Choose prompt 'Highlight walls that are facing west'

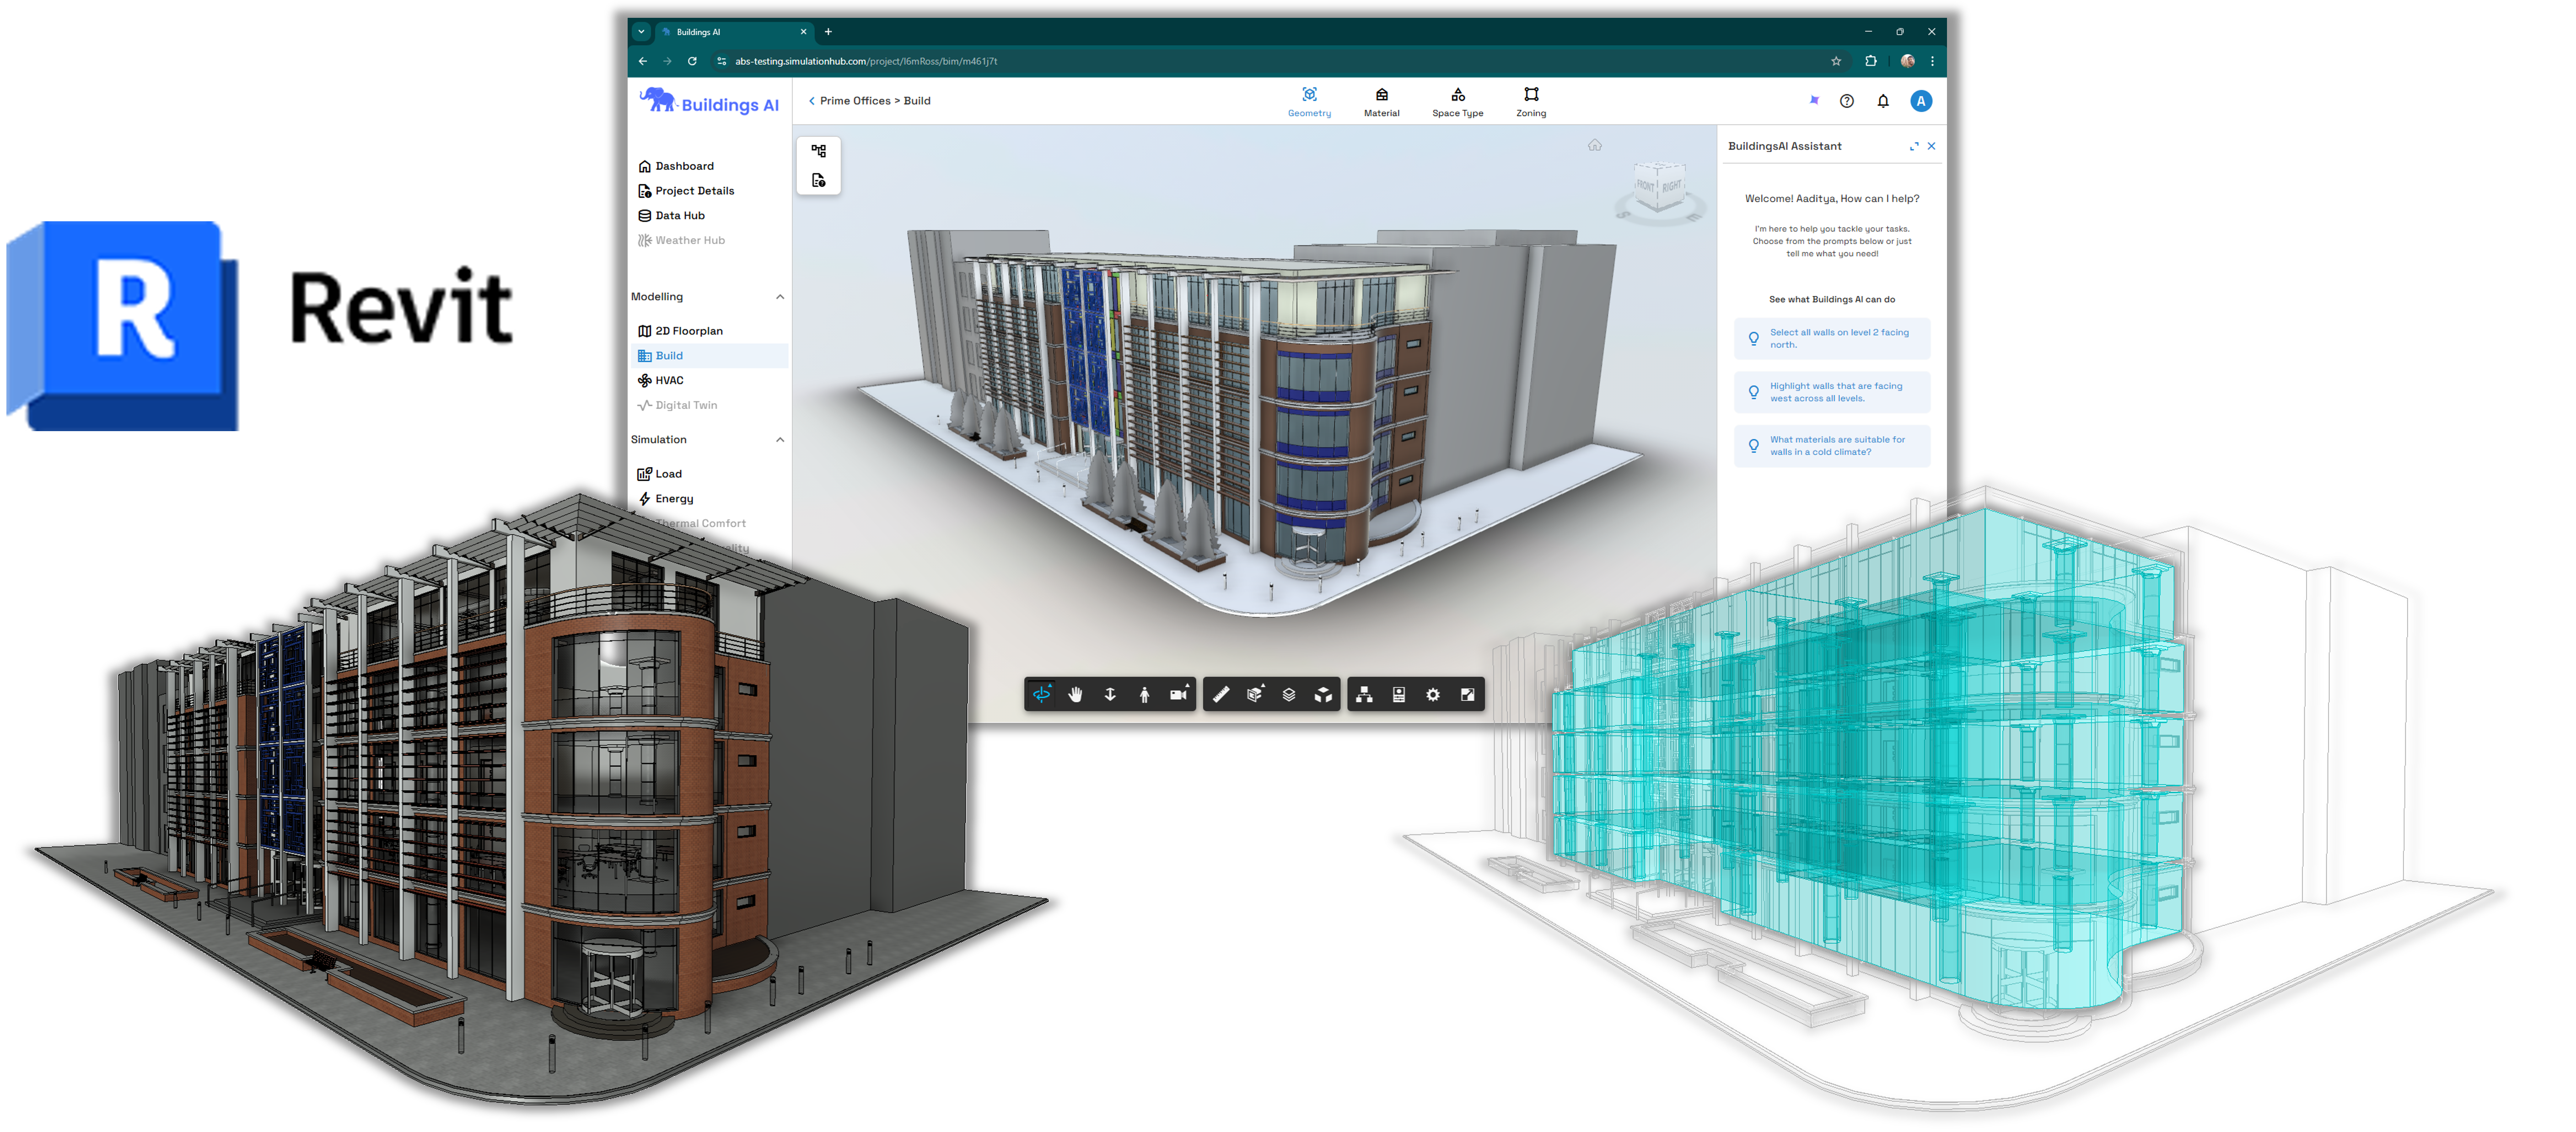(x=1832, y=393)
